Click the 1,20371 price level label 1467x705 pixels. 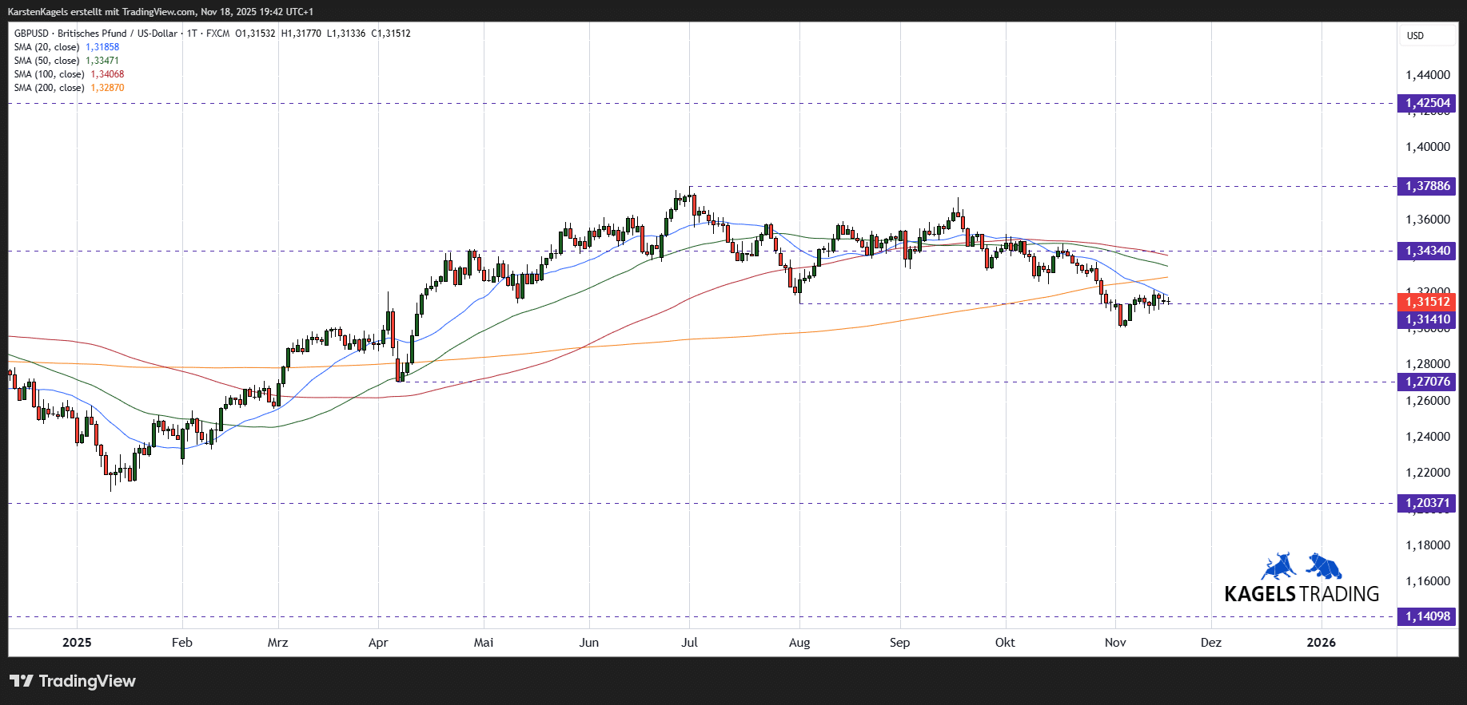point(1427,503)
